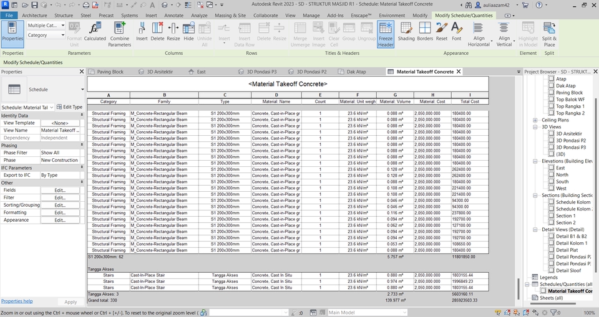Viewport: 599px width, 317px height.
Task: Expand the Ceiling Plans tree node
Action: [535, 120]
